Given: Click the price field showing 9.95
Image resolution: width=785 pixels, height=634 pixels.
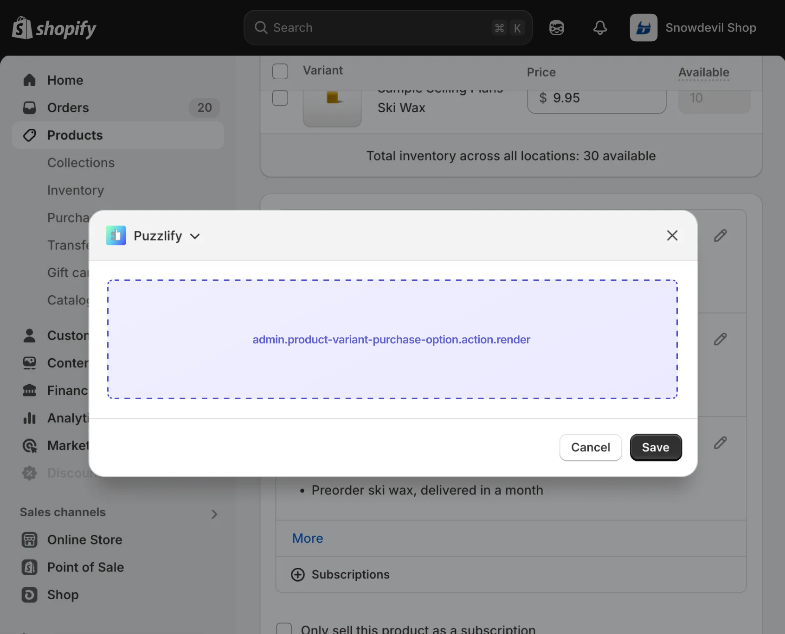Looking at the screenshot, I should click(597, 100).
